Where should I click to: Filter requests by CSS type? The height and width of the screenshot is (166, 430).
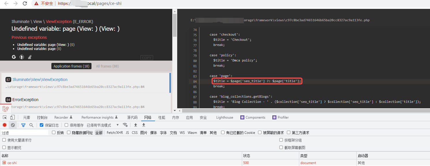tap(135, 133)
